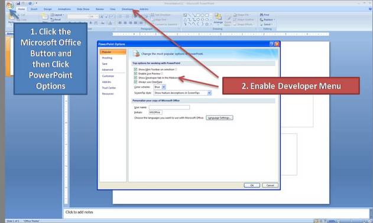Switch to the Slide Show ribbon tab
The image size is (373, 223).
[x=83, y=9]
